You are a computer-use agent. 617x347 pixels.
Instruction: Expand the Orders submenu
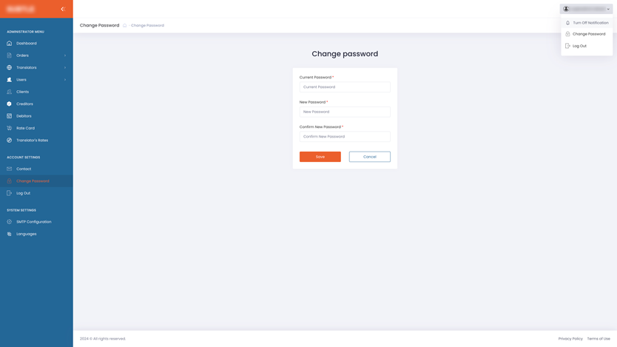(x=65, y=55)
